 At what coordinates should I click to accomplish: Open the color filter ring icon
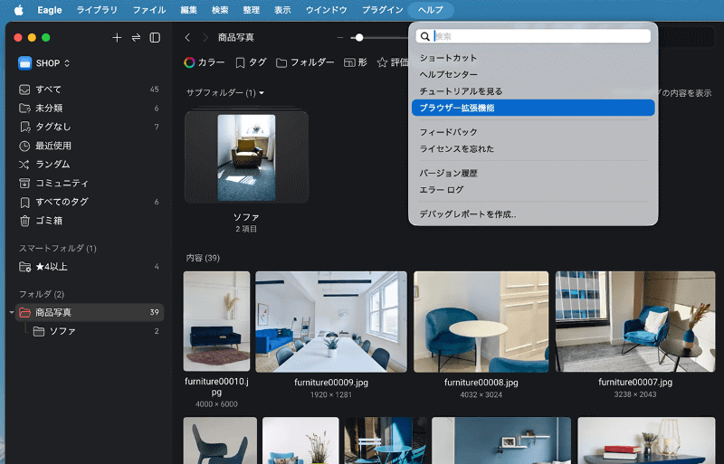pos(189,62)
